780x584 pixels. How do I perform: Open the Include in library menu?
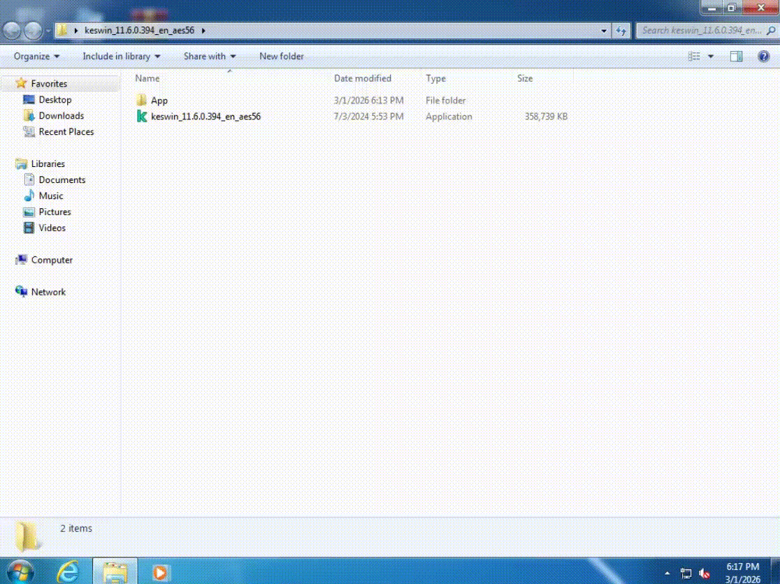click(122, 56)
